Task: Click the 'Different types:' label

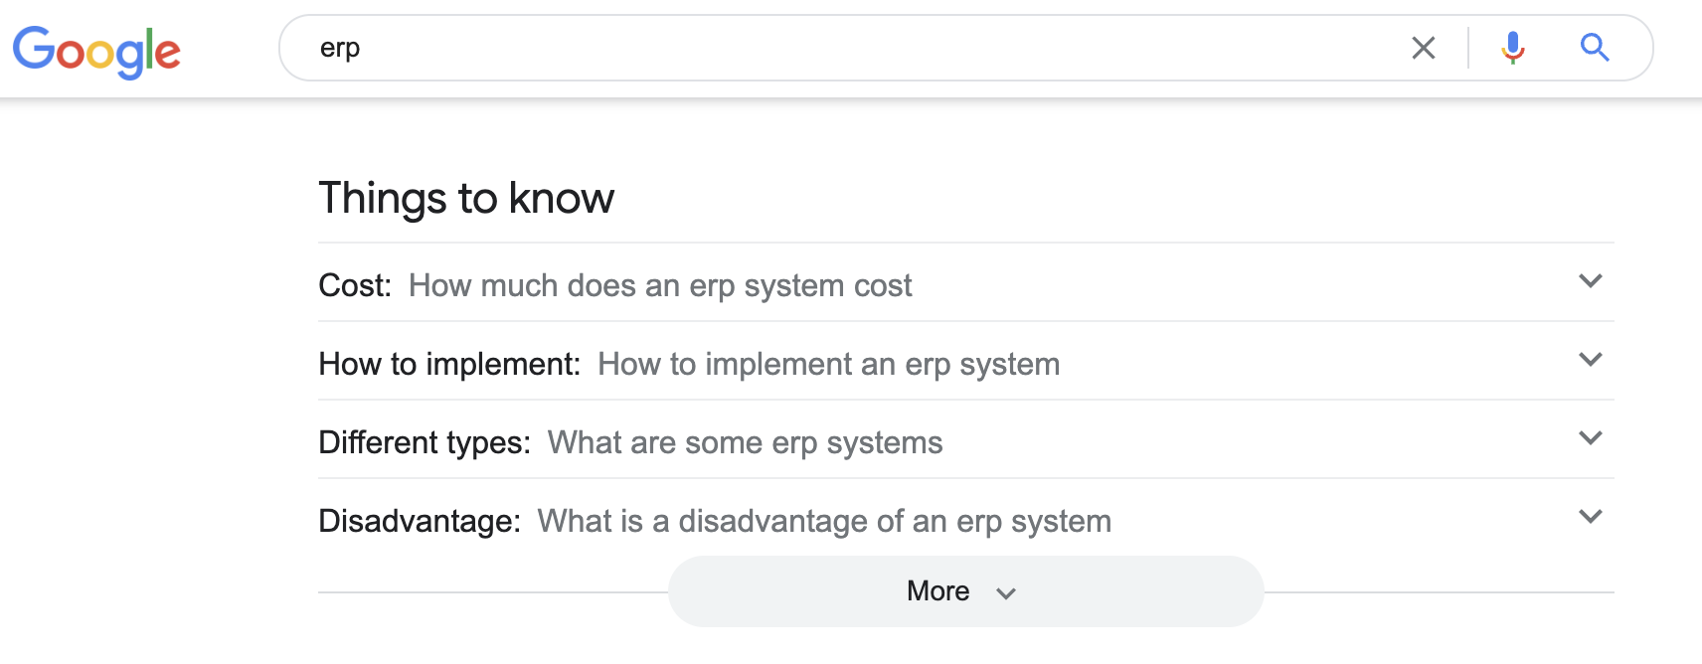Action: point(425,443)
